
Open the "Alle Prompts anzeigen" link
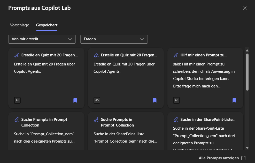(x=222, y=158)
